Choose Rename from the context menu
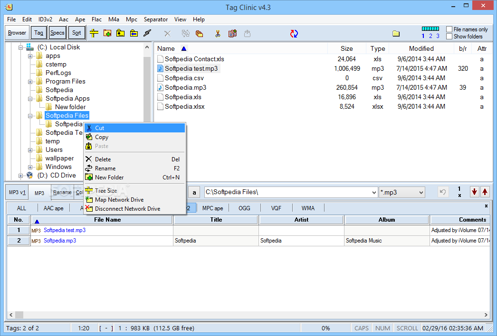This screenshot has width=497, height=336. pos(135,168)
